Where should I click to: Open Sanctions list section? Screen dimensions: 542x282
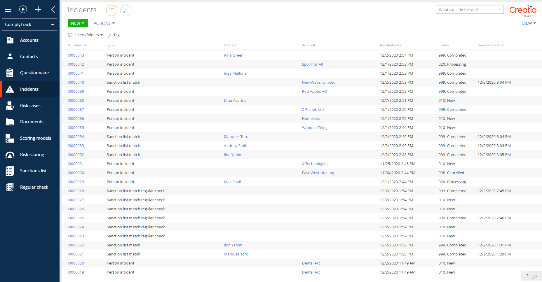[x=33, y=171]
